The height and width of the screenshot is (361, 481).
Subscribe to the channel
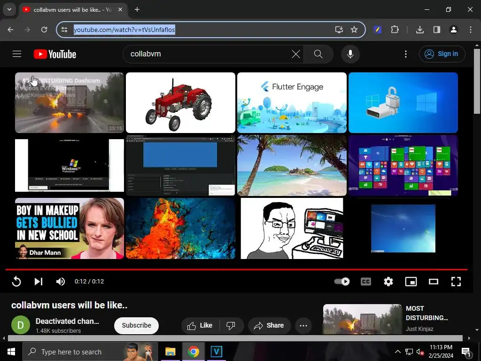[137, 325]
